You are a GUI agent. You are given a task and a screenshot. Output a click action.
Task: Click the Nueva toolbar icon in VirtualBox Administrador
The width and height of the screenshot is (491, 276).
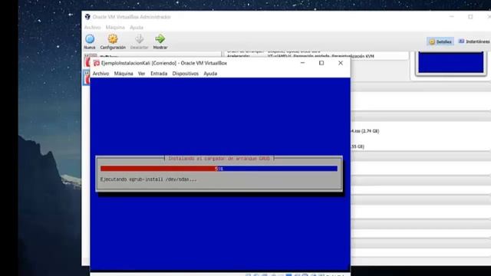click(90, 39)
